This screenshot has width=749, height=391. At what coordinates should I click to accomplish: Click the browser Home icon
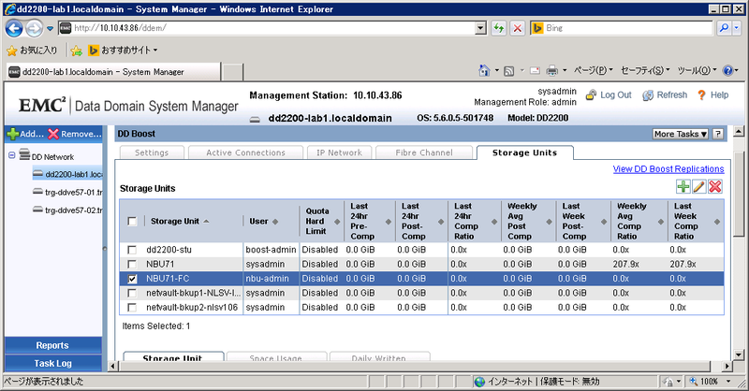tap(484, 71)
